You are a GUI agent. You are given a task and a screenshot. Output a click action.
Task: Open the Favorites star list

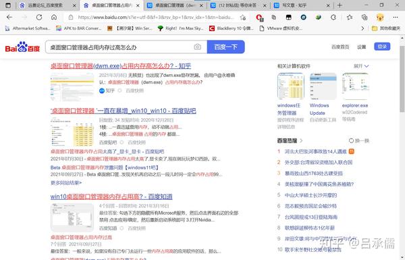350,18
